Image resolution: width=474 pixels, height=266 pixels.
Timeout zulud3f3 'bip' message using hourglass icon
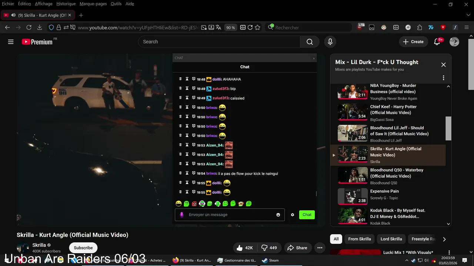coord(187,89)
